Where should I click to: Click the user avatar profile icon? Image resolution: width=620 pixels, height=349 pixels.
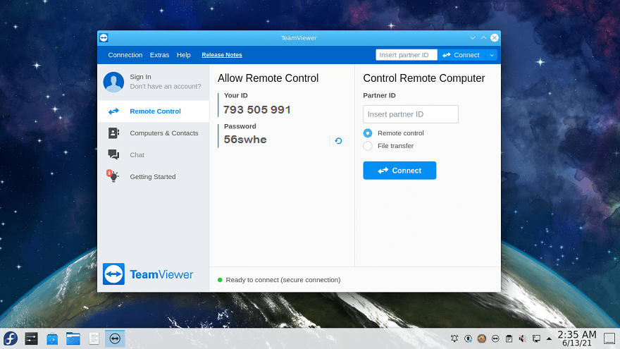[x=113, y=82]
